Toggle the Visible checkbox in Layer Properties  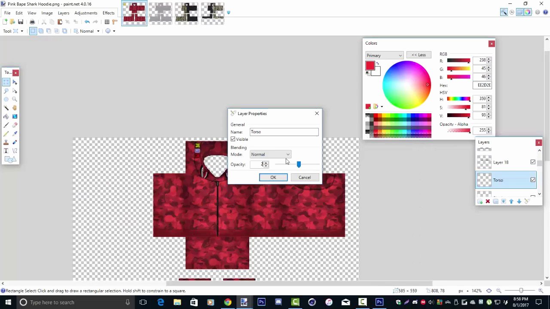click(x=233, y=139)
